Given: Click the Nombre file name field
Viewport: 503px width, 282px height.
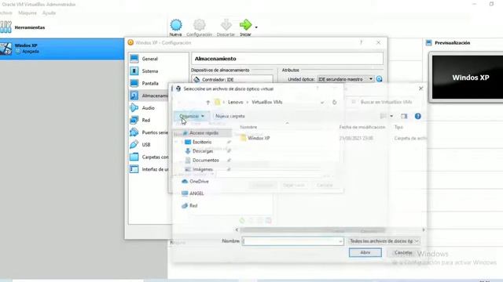Looking at the screenshot, I should (292, 241).
